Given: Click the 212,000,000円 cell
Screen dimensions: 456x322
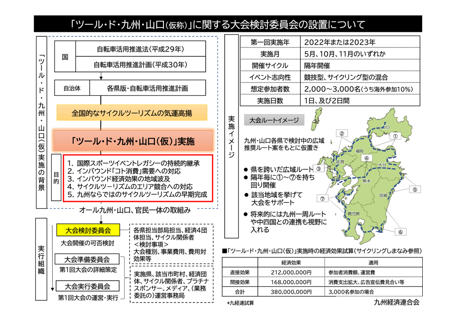Looking at the screenshot, I should 291,272.
